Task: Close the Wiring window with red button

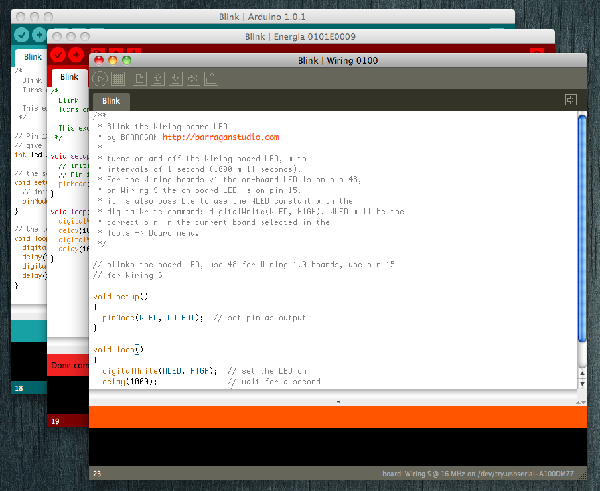Action: (99, 60)
